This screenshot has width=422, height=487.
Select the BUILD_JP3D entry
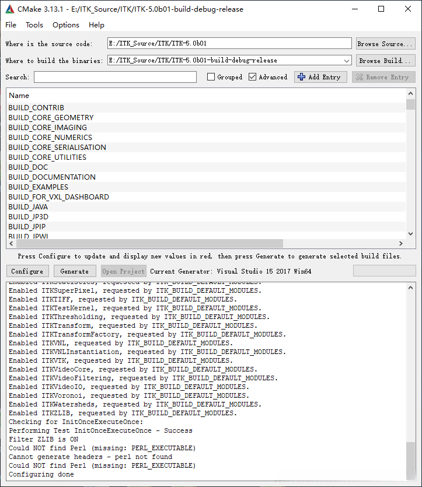(207, 217)
